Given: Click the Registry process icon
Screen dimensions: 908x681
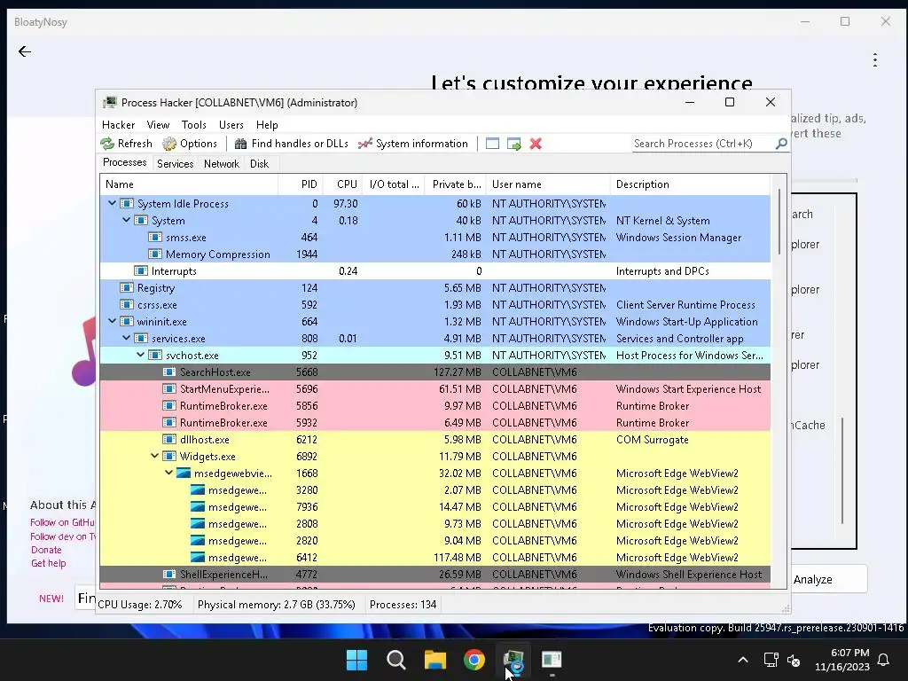Looking at the screenshot, I should click(127, 288).
